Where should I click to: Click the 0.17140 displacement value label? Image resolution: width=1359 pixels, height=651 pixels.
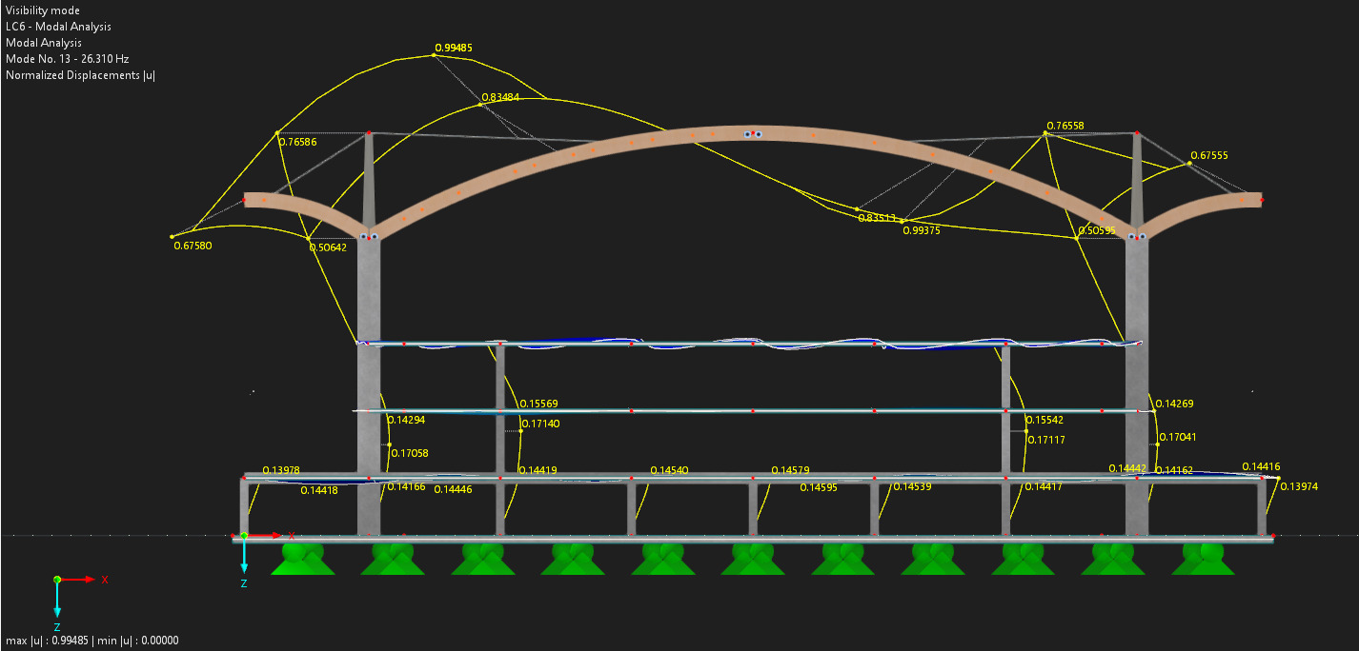[x=541, y=424]
